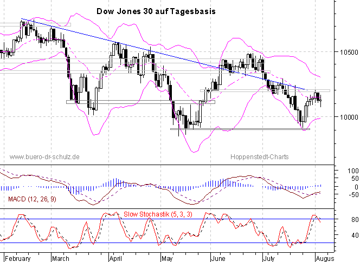Click the August label on time axis

[325, 258]
